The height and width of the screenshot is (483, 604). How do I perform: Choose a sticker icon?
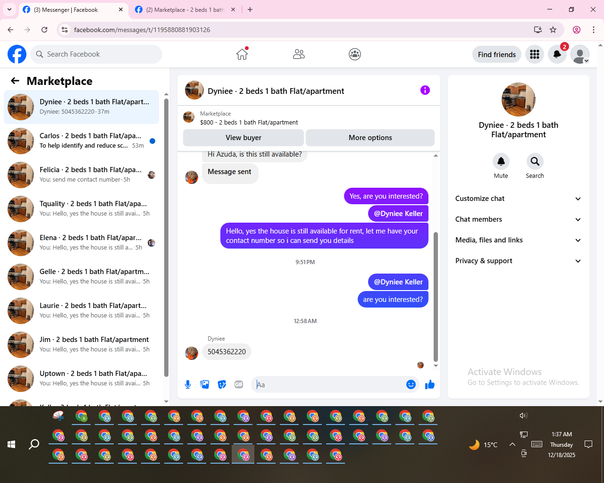point(222,384)
